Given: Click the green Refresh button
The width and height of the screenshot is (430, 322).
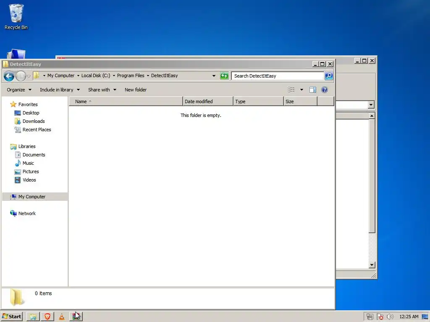Looking at the screenshot, I should click(224, 75).
